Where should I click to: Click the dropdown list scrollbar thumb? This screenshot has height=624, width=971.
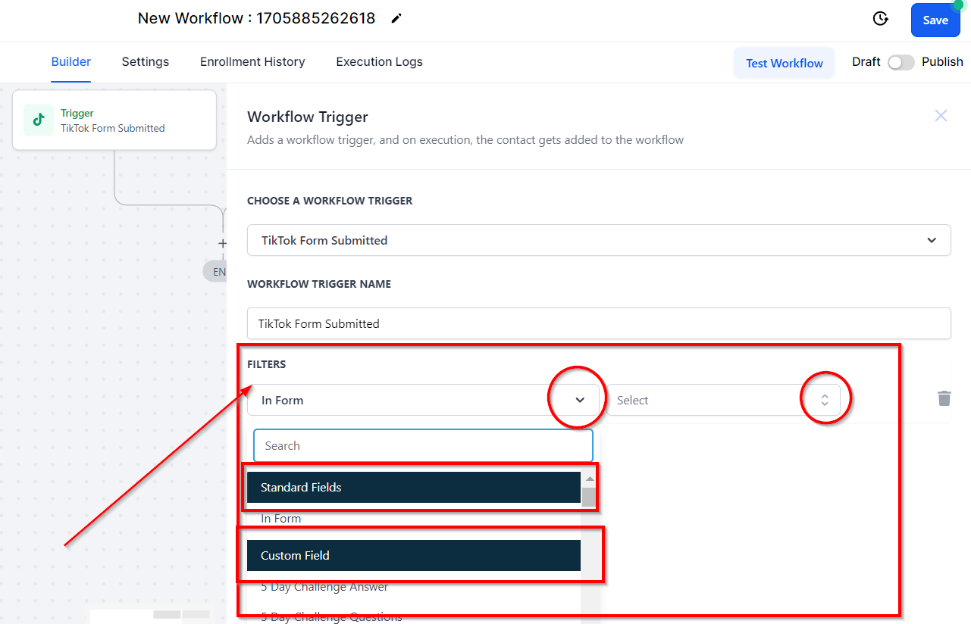click(x=588, y=497)
